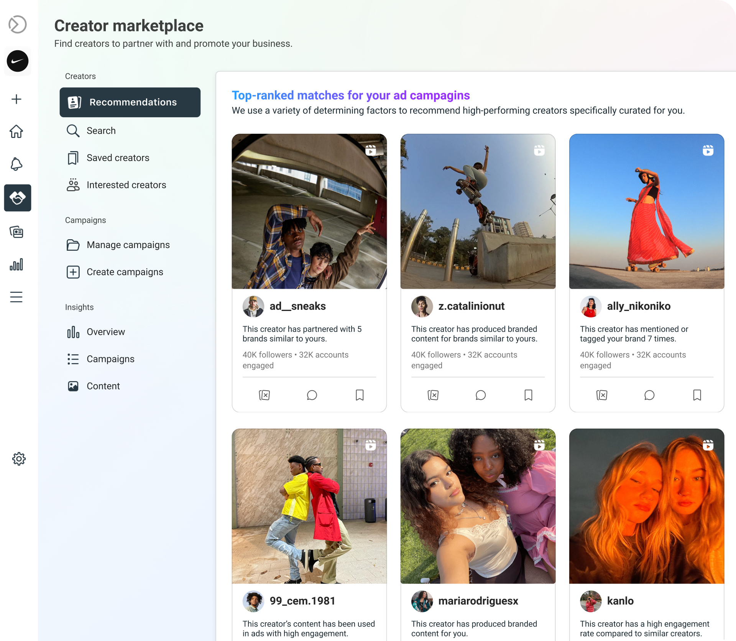Click Create campaigns
The image size is (736, 641).
[125, 272]
